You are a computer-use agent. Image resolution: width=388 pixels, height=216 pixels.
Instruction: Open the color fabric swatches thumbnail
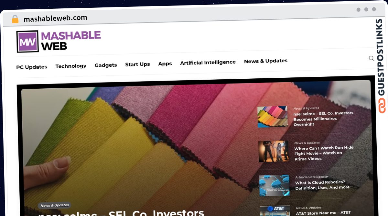(x=273, y=116)
